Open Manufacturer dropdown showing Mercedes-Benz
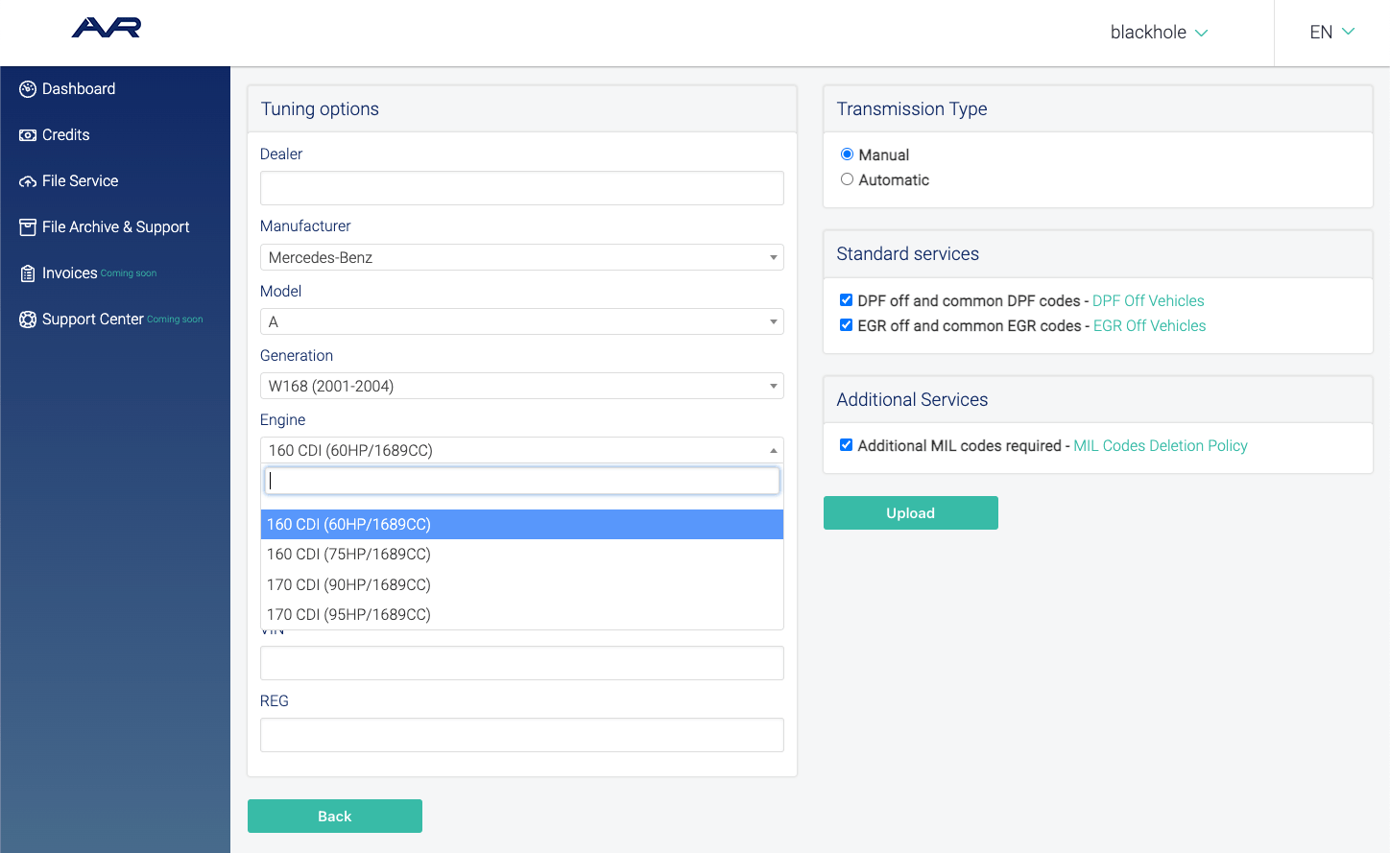Image resolution: width=1390 pixels, height=853 pixels. tap(522, 257)
